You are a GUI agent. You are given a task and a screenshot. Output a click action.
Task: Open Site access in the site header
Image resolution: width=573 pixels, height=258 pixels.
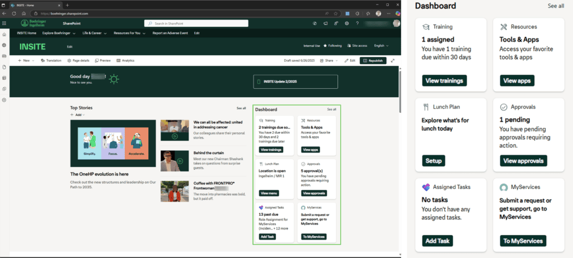click(357, 46)
